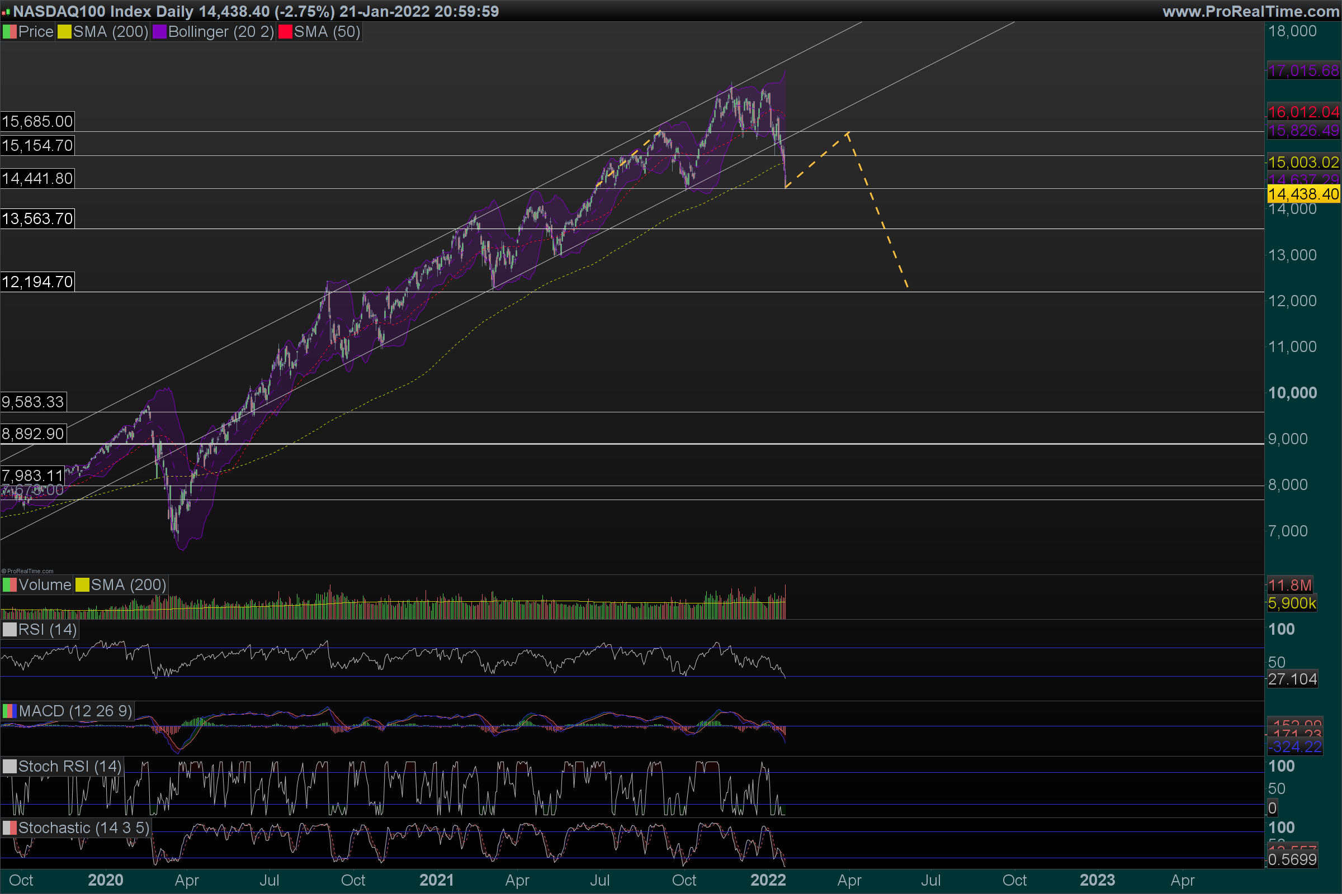
Task: Click the green-red Price legend swatch
Action: [x=9, y=32]
